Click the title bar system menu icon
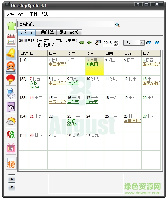 click(7, 4)
